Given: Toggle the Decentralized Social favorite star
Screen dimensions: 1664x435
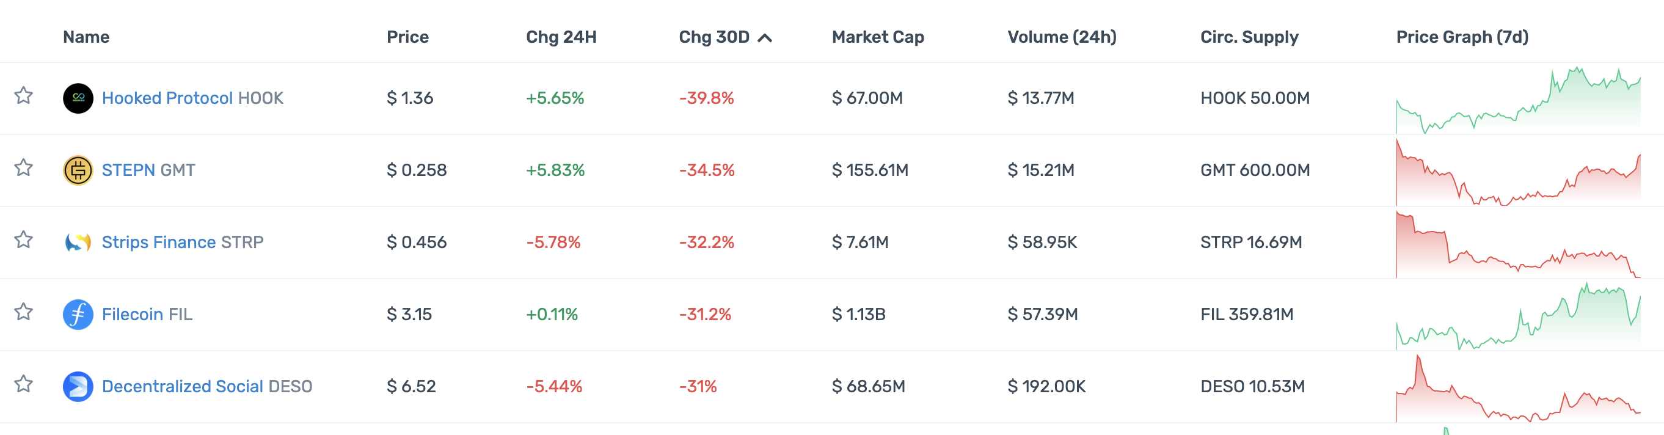Looking at the screenshot, I should pyautogui.click(x=24, y=384).
